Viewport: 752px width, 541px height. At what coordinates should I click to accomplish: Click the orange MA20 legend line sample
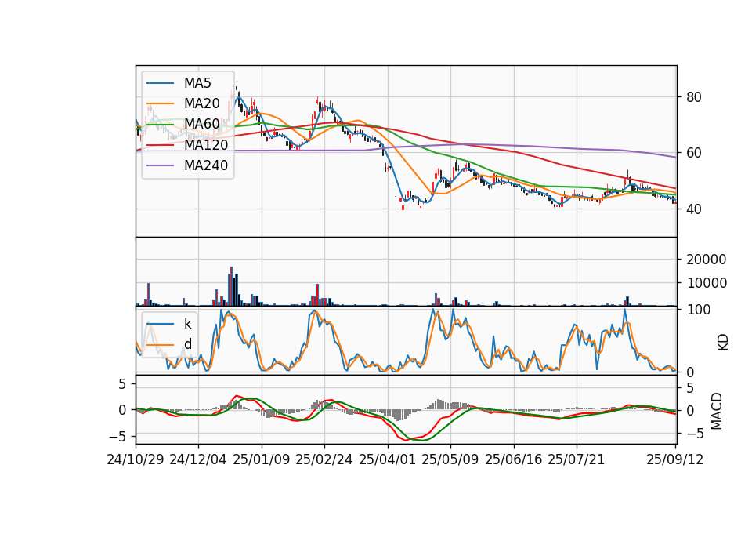click(160, 103)
